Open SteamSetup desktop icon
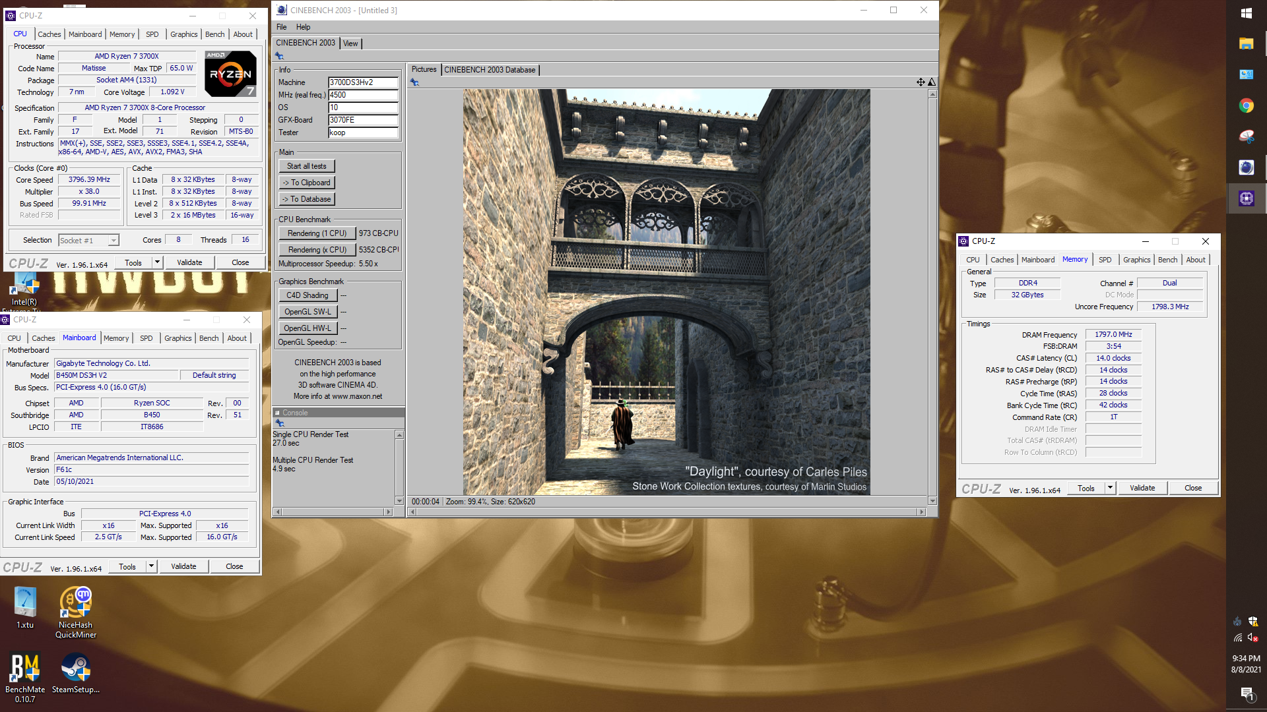 click(x=76, y=672)
